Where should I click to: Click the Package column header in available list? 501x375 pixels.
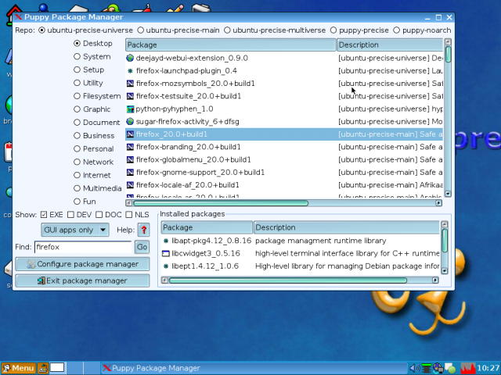230,45
